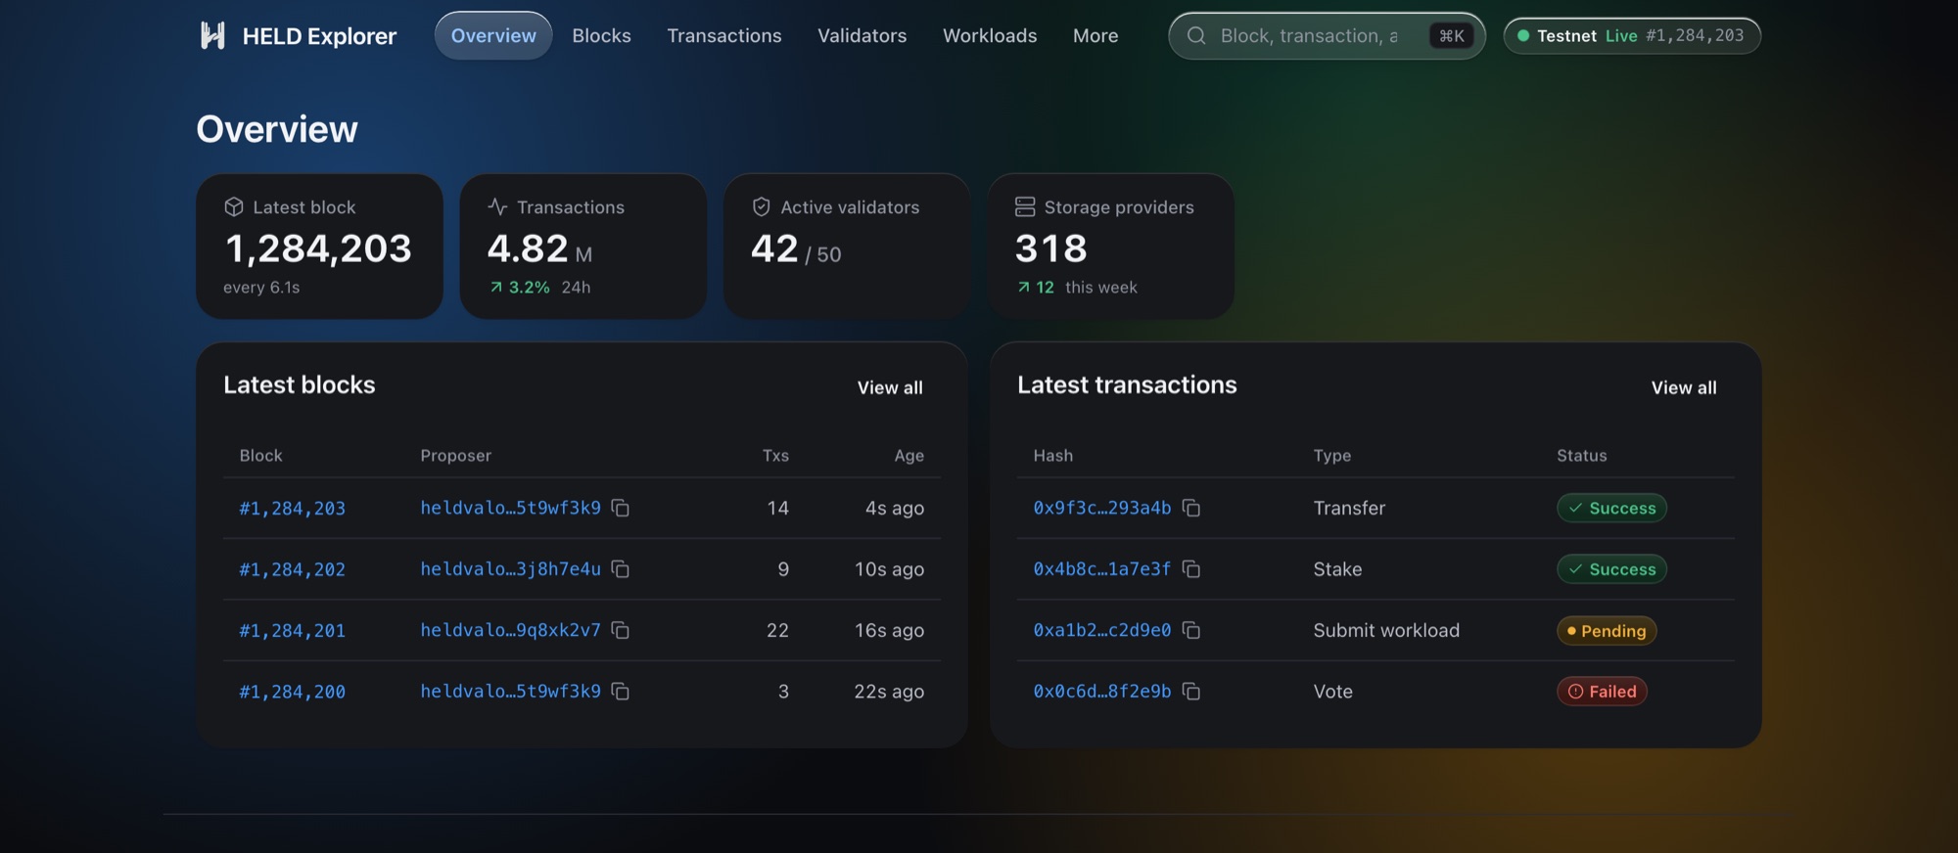Copy proposer address for block #1,284,201
Image resolution: width=1958 pixels, height=853 pixels.
point(621,630)
